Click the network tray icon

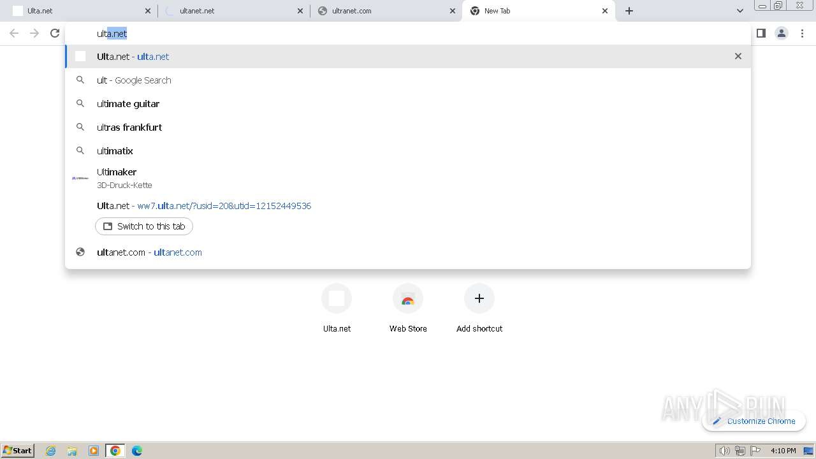pos(739,451)
